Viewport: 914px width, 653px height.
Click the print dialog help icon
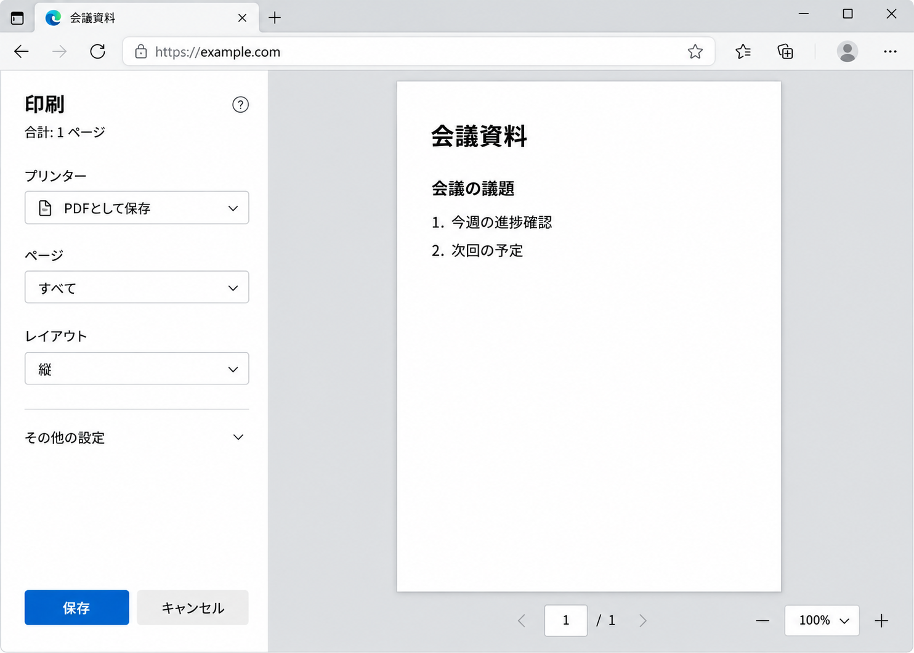point(240,105)
